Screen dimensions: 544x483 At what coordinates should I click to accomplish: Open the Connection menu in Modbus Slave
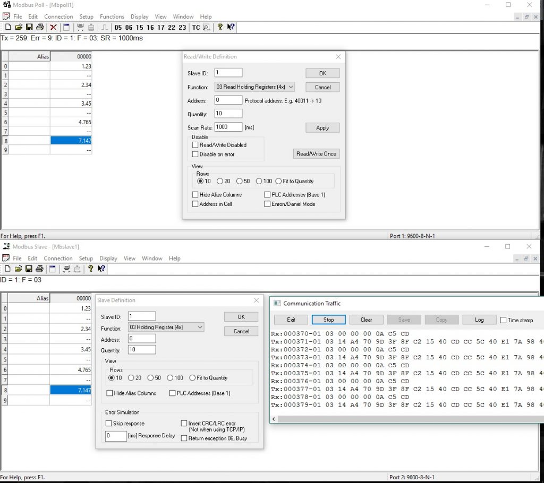(58, 258)
